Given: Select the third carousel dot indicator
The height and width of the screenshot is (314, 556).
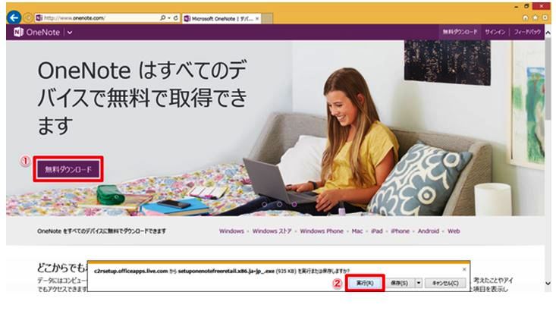Looking at the screenshot, I should 294,204.
